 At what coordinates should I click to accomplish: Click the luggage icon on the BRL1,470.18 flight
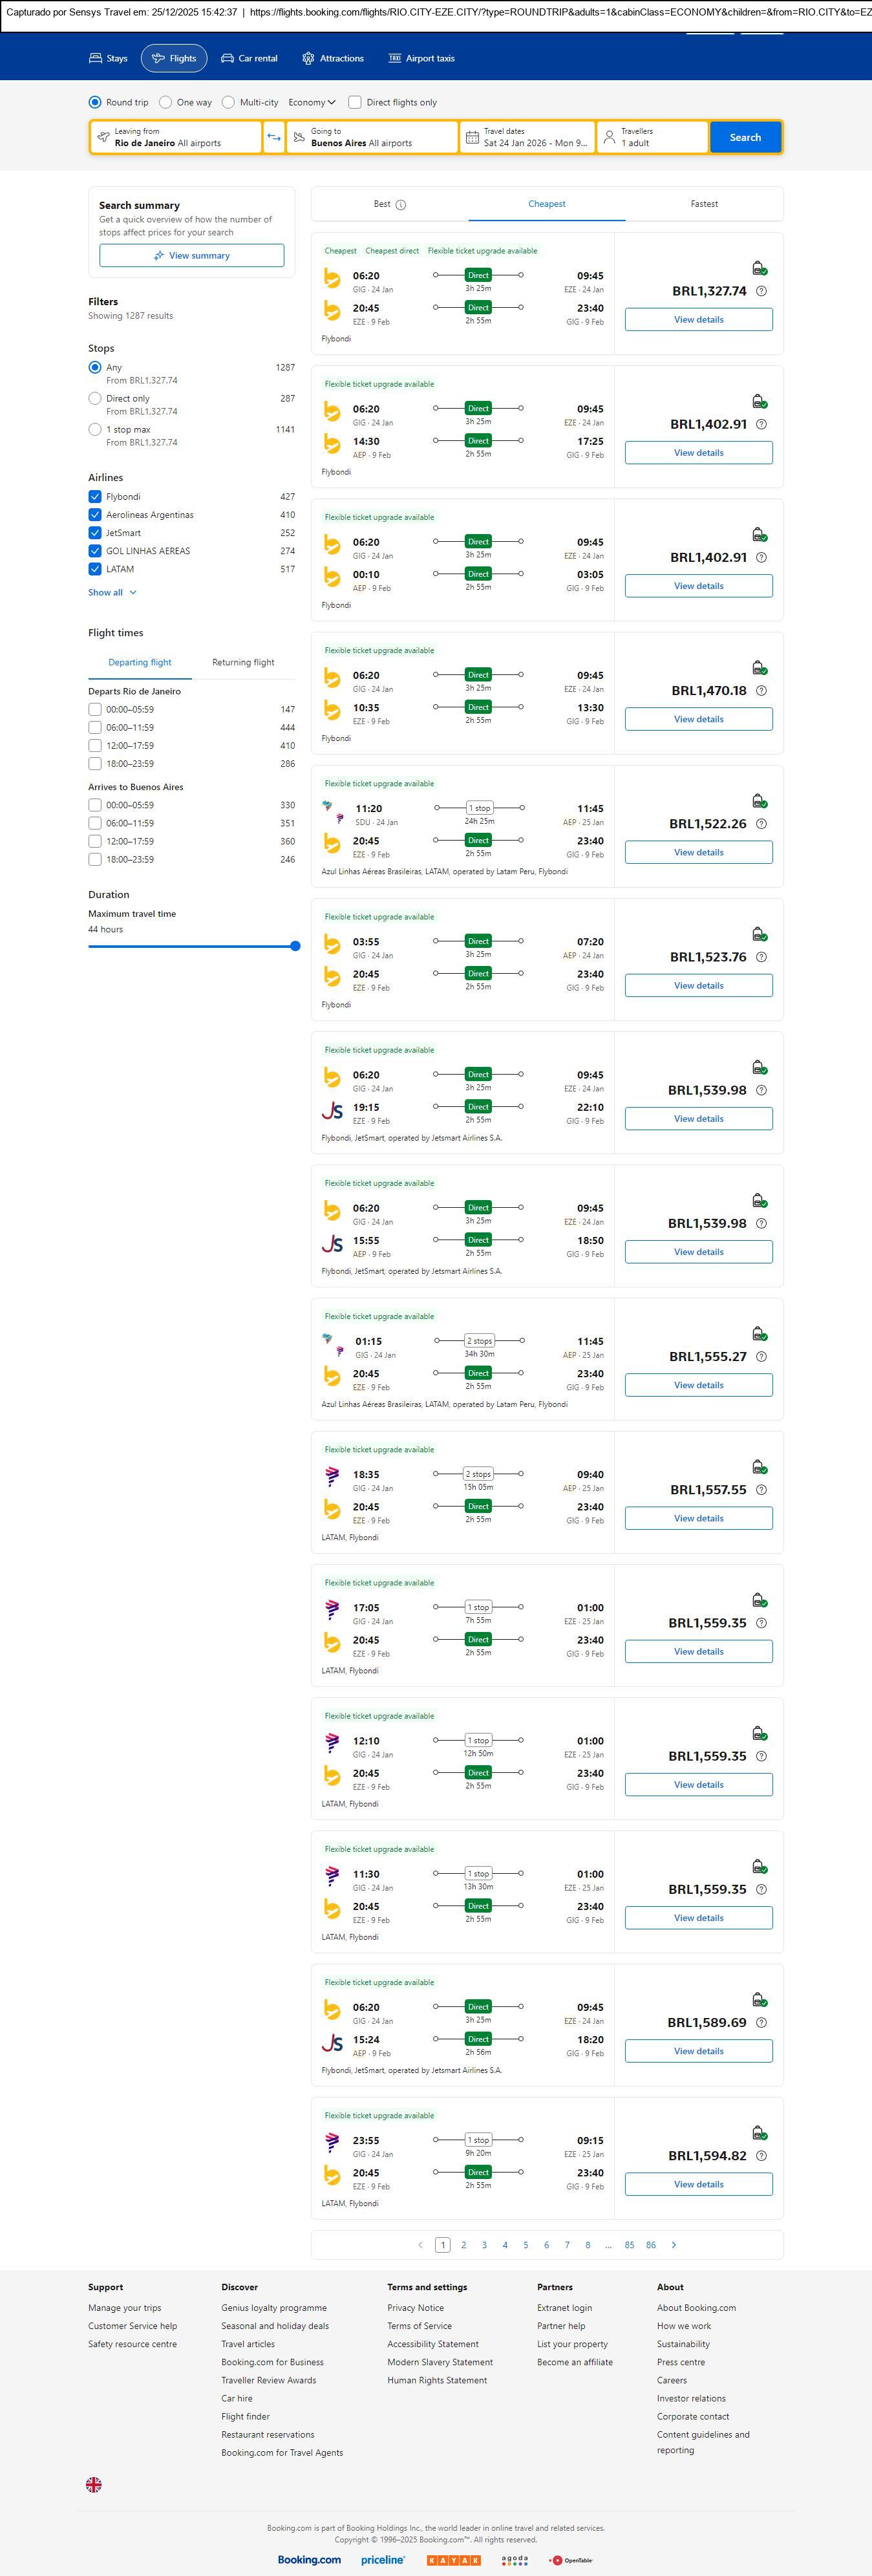pos(759,668)
